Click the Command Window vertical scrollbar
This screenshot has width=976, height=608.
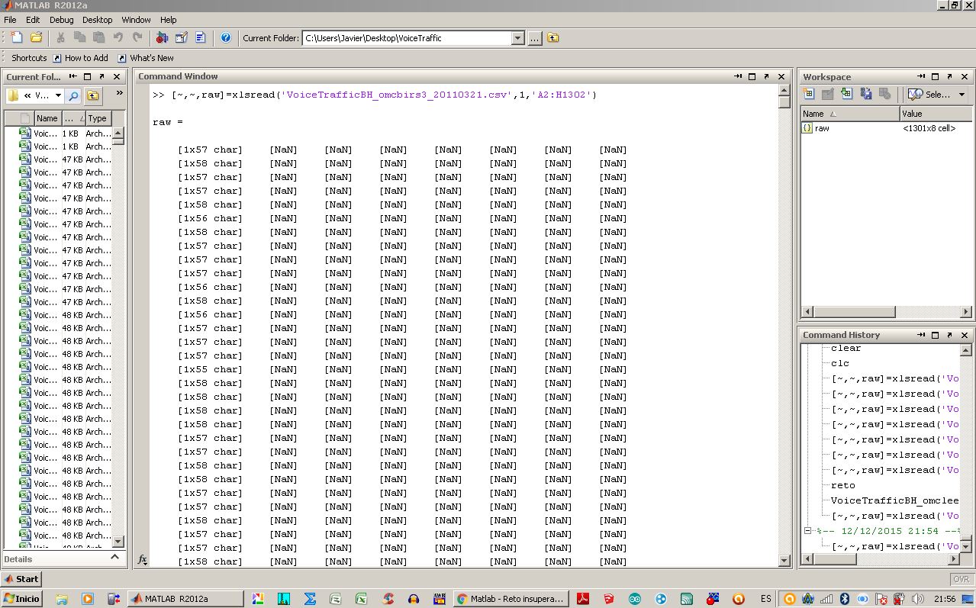point(784,326)
